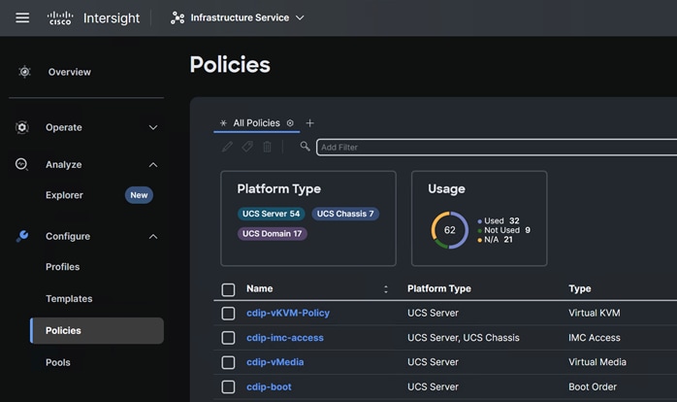Viewport: 677px width, 402px height.
Task: Click the All Policies tab settings icon
Action: [290, 123]
